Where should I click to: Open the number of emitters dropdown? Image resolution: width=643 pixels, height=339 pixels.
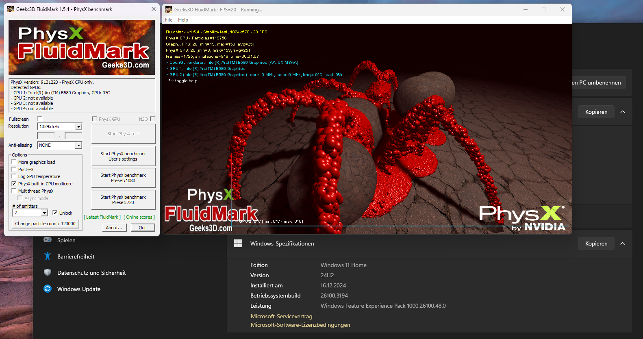coord(30,213)
